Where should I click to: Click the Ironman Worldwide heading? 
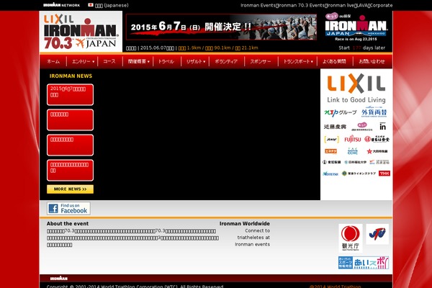[x=244, y=223]
